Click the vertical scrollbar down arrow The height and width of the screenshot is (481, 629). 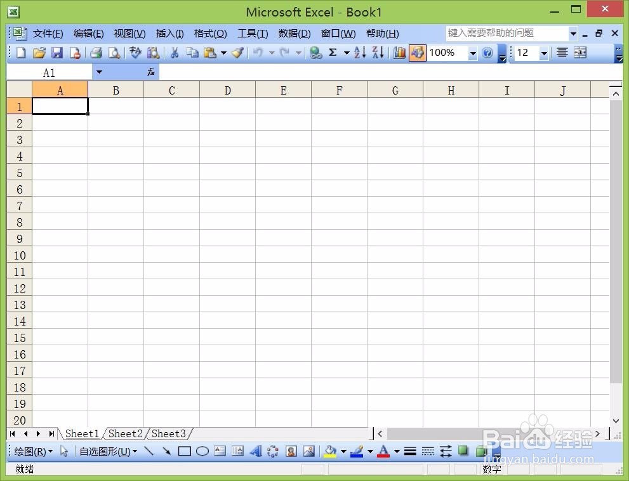pyautogui.click(x=616, y=421)
